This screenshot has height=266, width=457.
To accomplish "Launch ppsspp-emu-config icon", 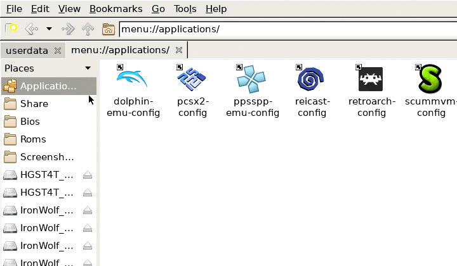I will pyautogui.click(x=251, y=79).
